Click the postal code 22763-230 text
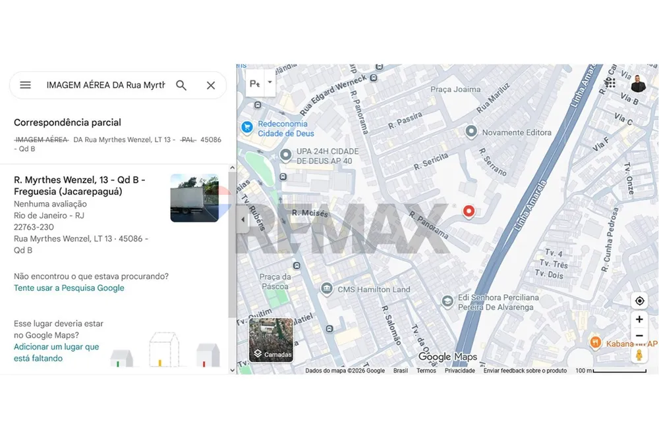Image resolution: width=659 pixels, height=439 pixels. 34,227
